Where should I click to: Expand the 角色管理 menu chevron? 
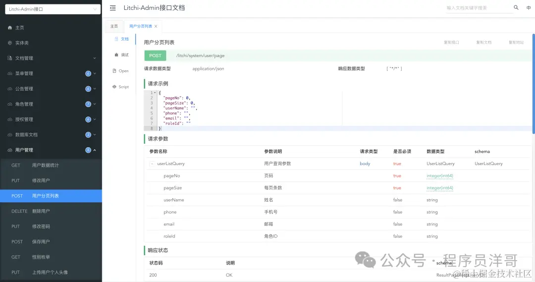click(x=95, y=104)
